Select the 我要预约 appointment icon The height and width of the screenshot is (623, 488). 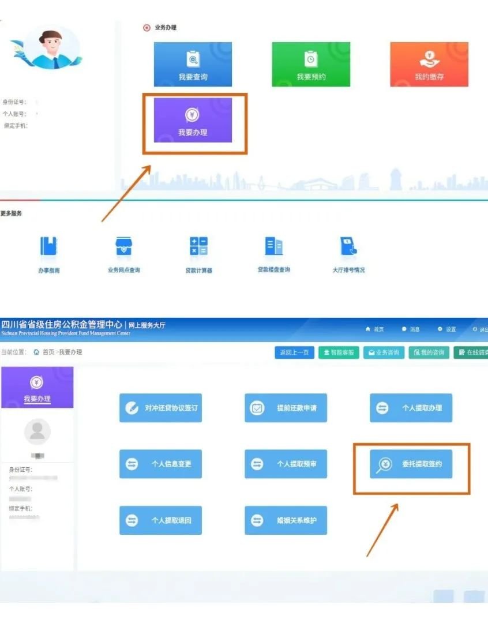click(310, 65)
